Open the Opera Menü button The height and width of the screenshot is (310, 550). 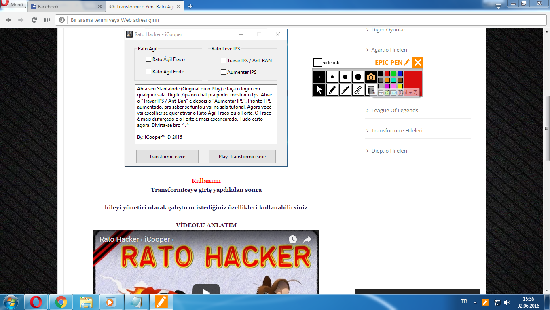[x=13, y=5]
